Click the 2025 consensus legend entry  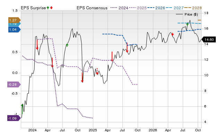pyautogui.click(x=138, y=8)
